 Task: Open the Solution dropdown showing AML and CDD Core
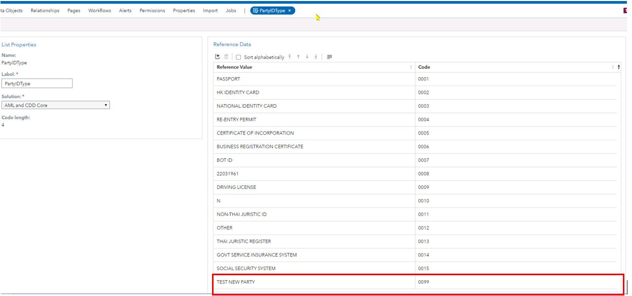pos(55,105)
